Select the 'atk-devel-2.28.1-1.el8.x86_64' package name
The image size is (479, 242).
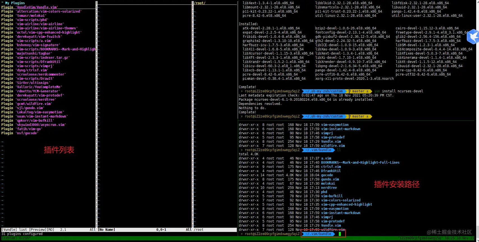click(x=271, y=28)
